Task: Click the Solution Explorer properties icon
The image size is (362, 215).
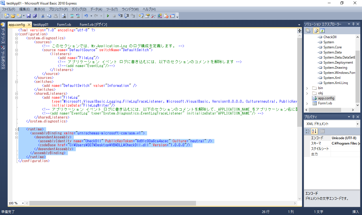Action: (308, 31)
